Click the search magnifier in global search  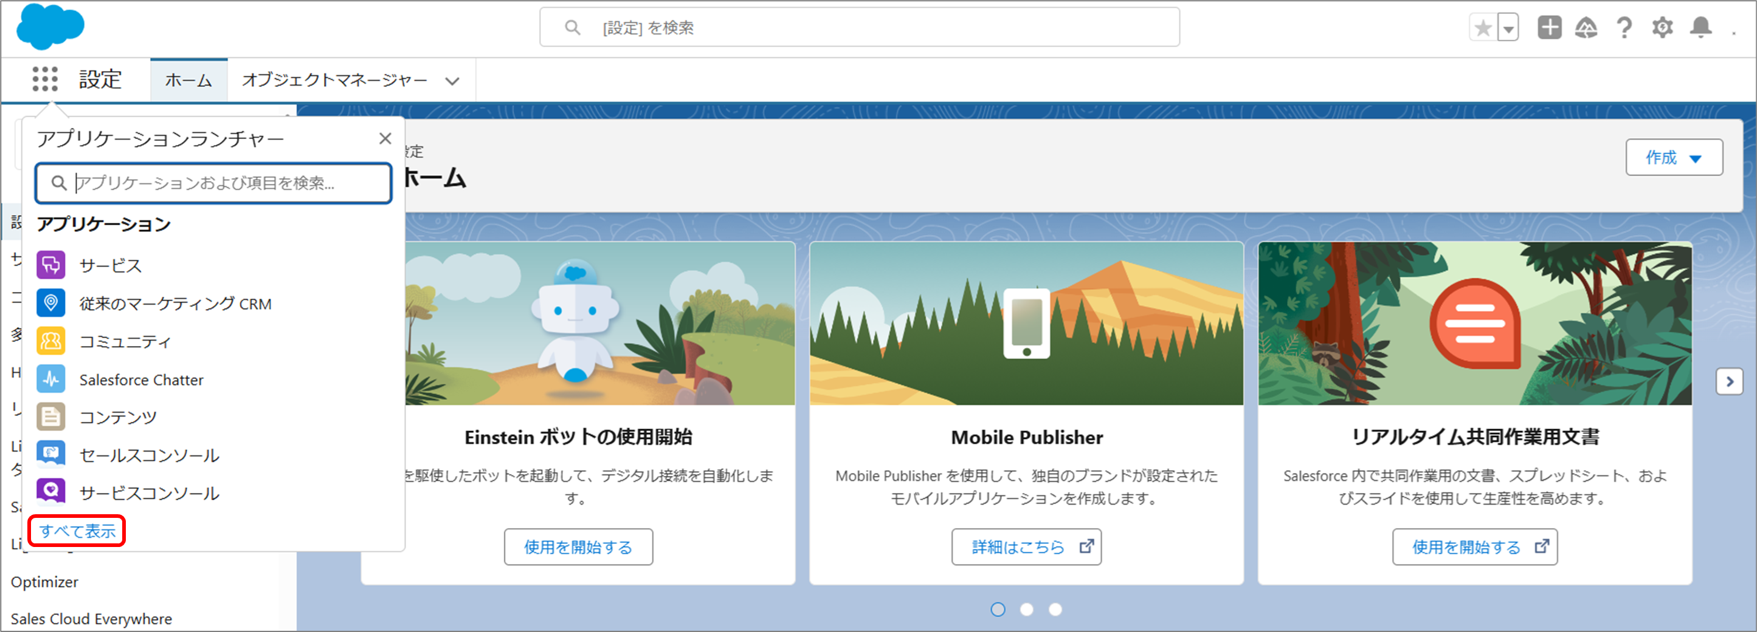[572, 27]
